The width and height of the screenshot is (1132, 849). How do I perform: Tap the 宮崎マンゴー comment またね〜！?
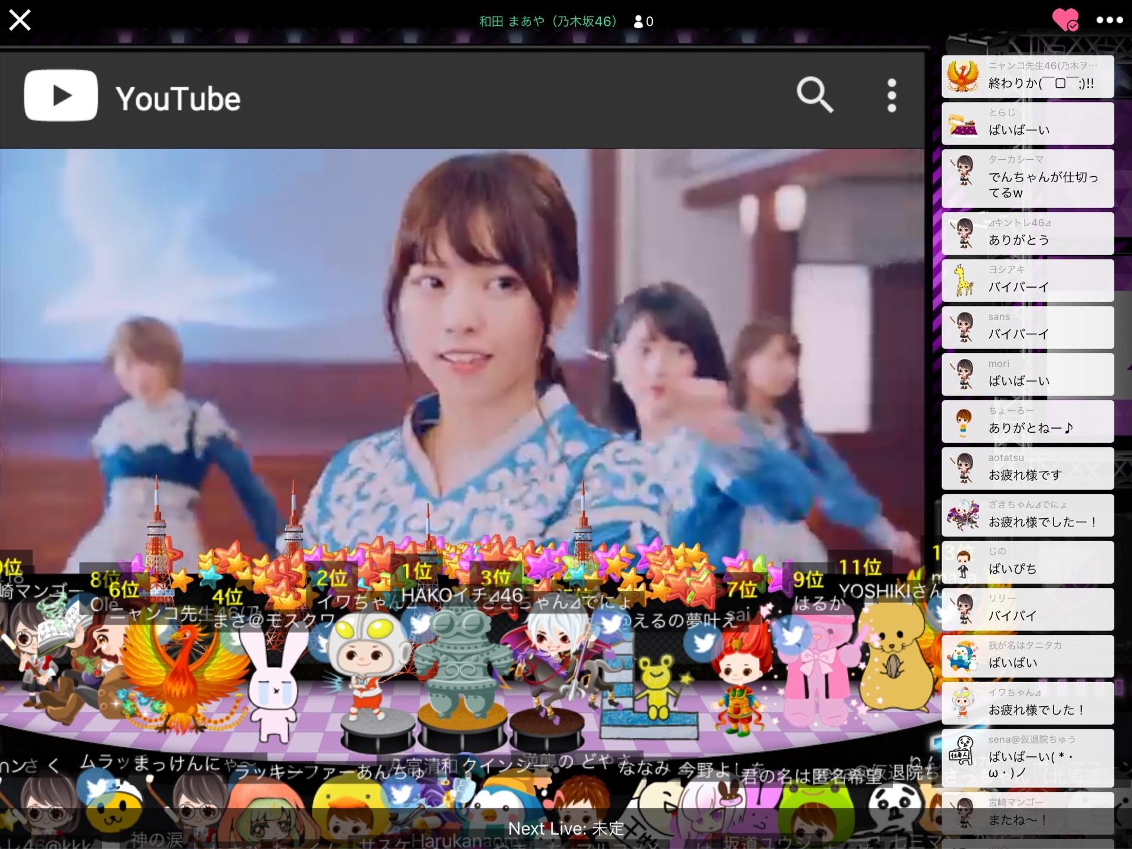coord(1027,813)
